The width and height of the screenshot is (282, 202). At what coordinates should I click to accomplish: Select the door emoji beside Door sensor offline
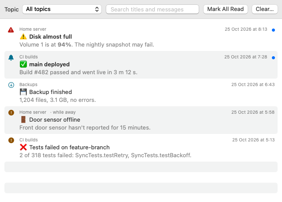pyautogui.click(x=23, y=119)
